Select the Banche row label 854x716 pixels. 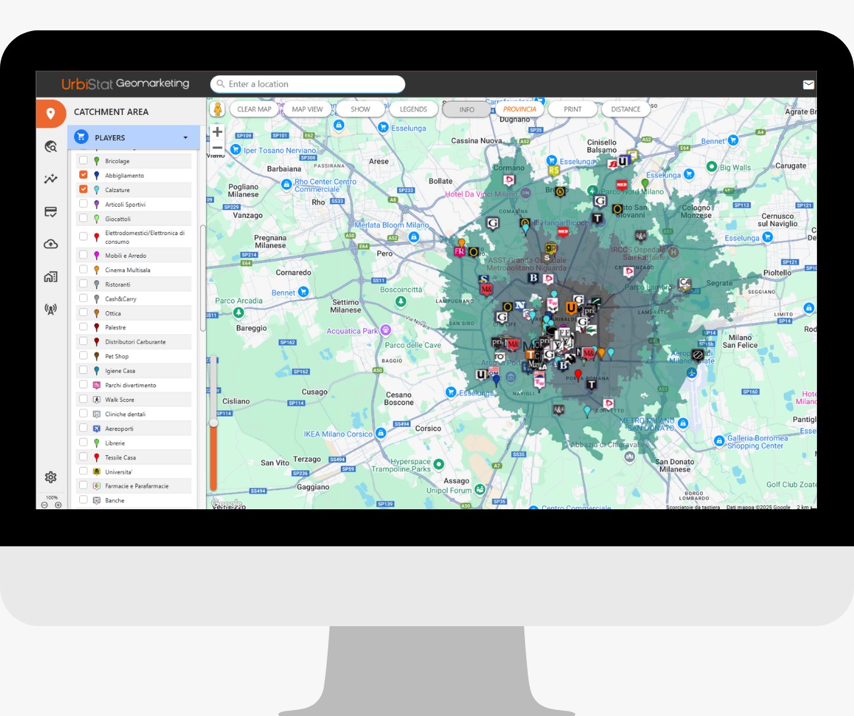pos(115,500)
